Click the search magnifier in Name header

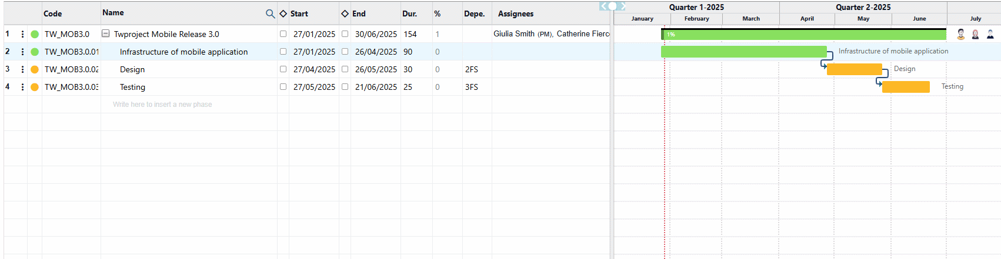270,14
